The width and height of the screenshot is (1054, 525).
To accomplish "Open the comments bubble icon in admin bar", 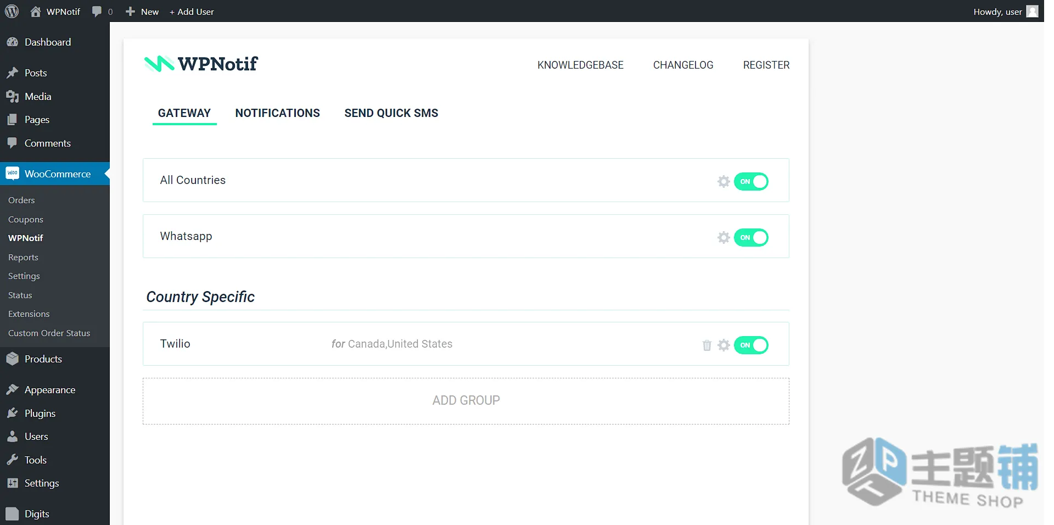I will (97, 12).
